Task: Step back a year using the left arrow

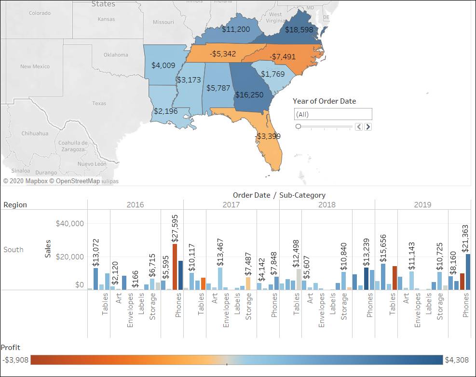Action: (x=359, y=126)
